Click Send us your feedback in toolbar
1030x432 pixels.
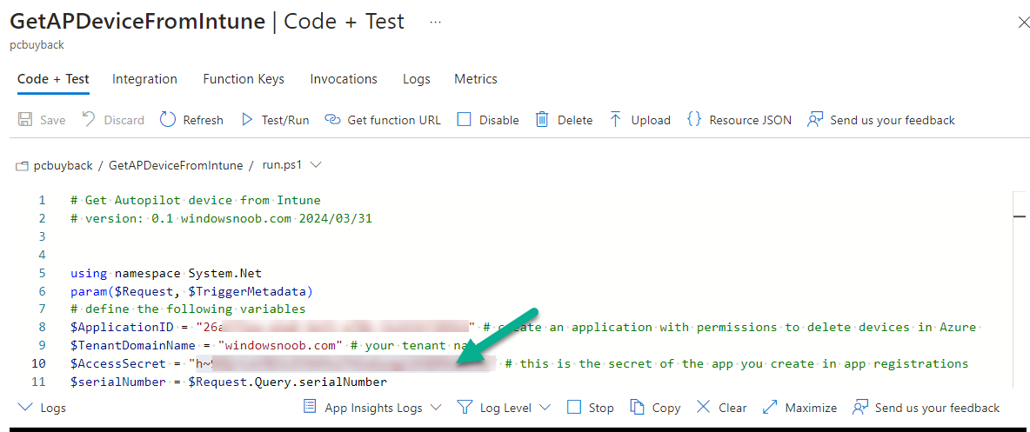click(x=881, y=119)
